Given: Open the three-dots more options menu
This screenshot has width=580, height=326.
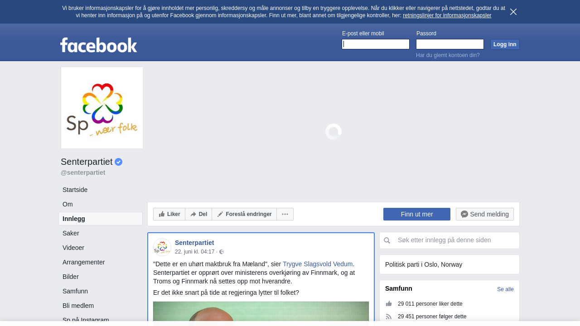Looking at the screenshot, I should click(285, 214).
